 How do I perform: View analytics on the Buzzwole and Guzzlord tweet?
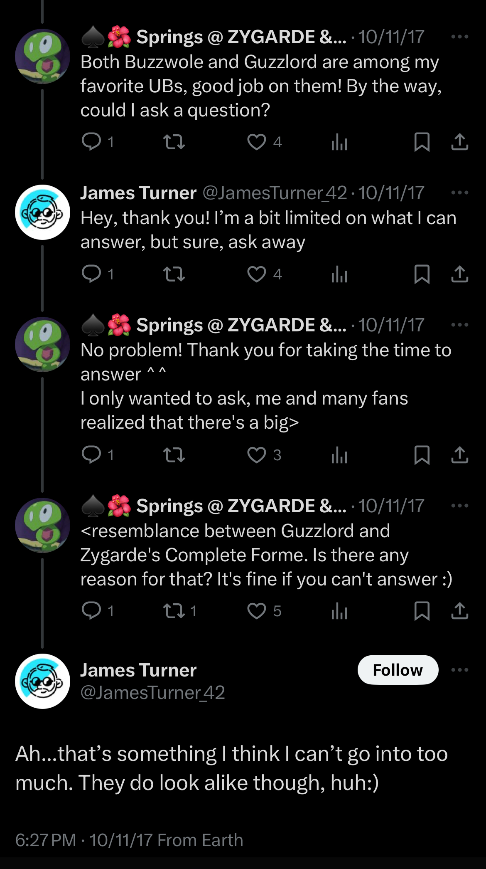339,142
